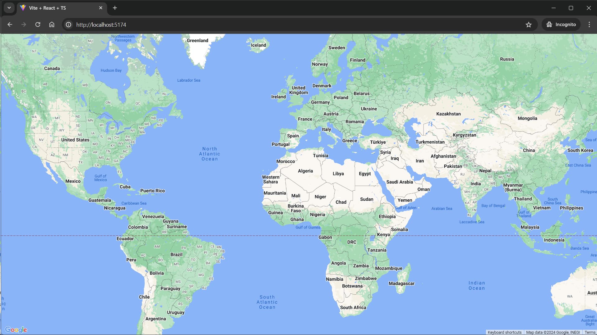Image resolution: width=597 pixels, height=335 pixels.
Task: Close the Vite + React + TS tab
Action: (x=100, y=8)
